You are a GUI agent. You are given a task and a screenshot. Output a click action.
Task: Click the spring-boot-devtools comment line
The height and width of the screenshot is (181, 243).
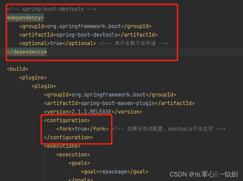(x=51, y=9)
